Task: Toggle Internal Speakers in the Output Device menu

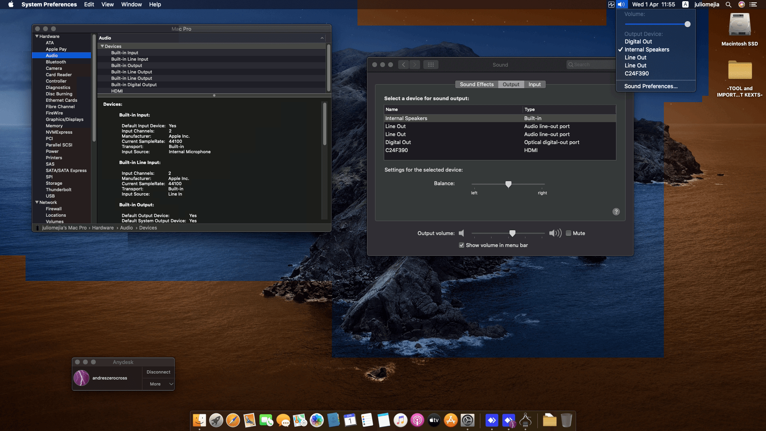Action: [646, 49]
